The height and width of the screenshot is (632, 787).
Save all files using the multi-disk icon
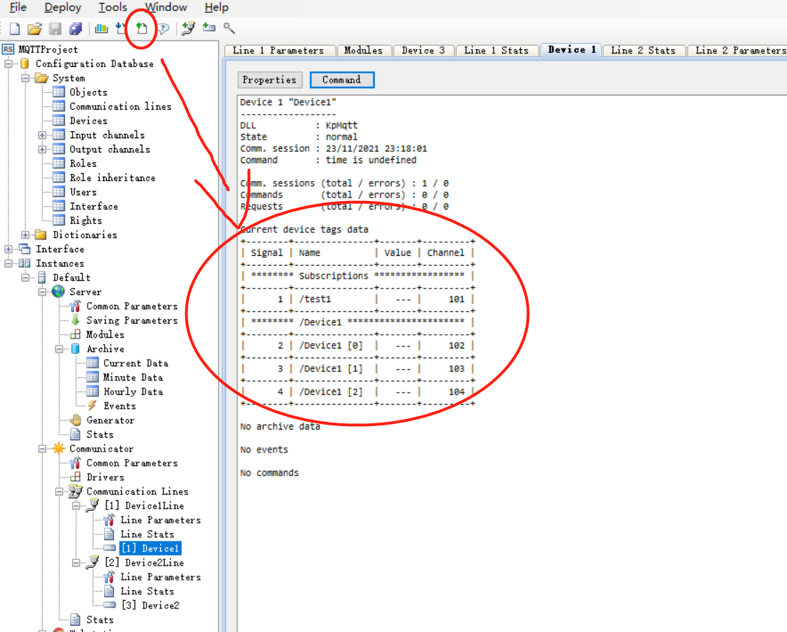pyautogui.click(x=75, y=28)
